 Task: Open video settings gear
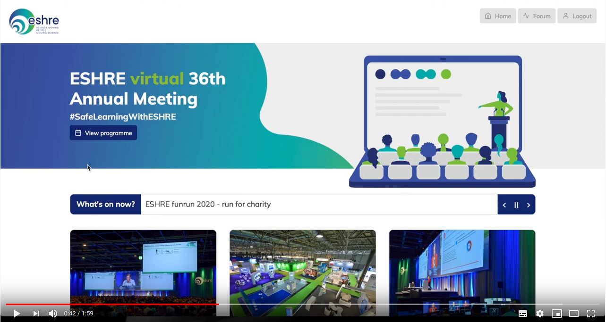pyautogui.click(x=540, y=314)
